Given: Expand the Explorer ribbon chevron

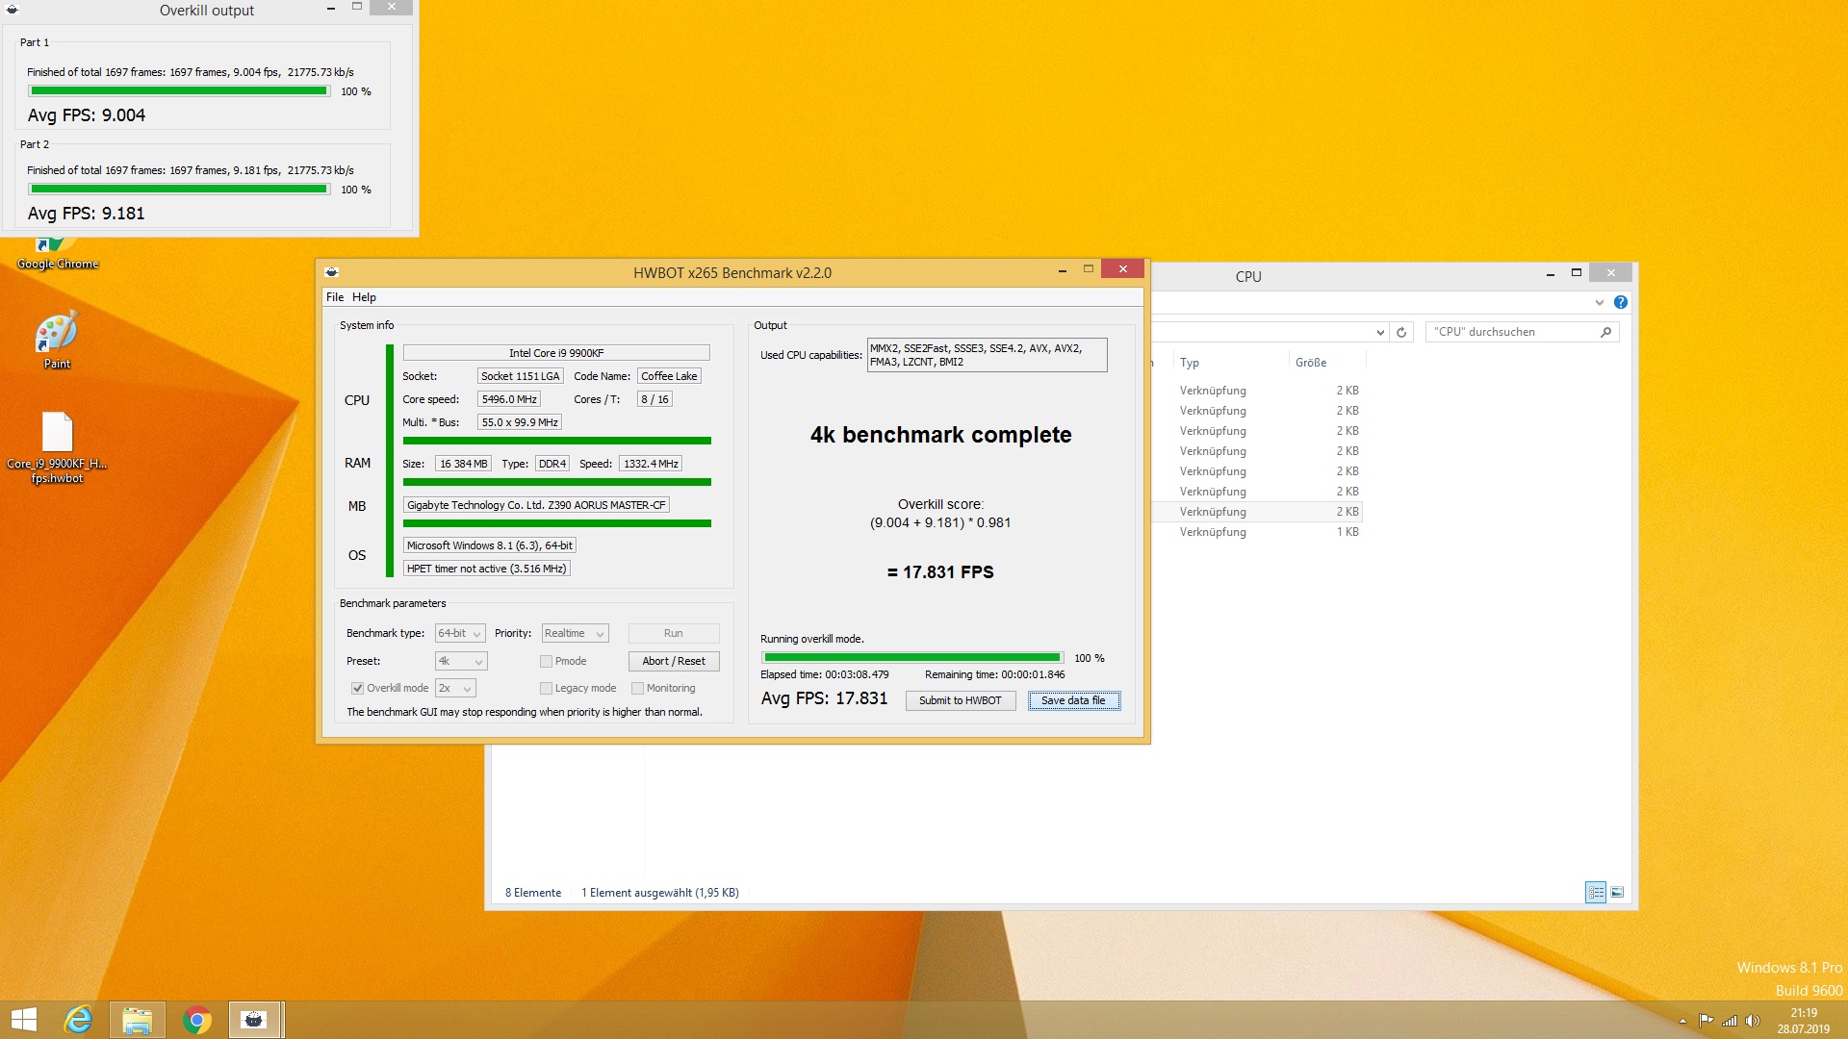Looking at the screenshot, I should pos(1600,302).
